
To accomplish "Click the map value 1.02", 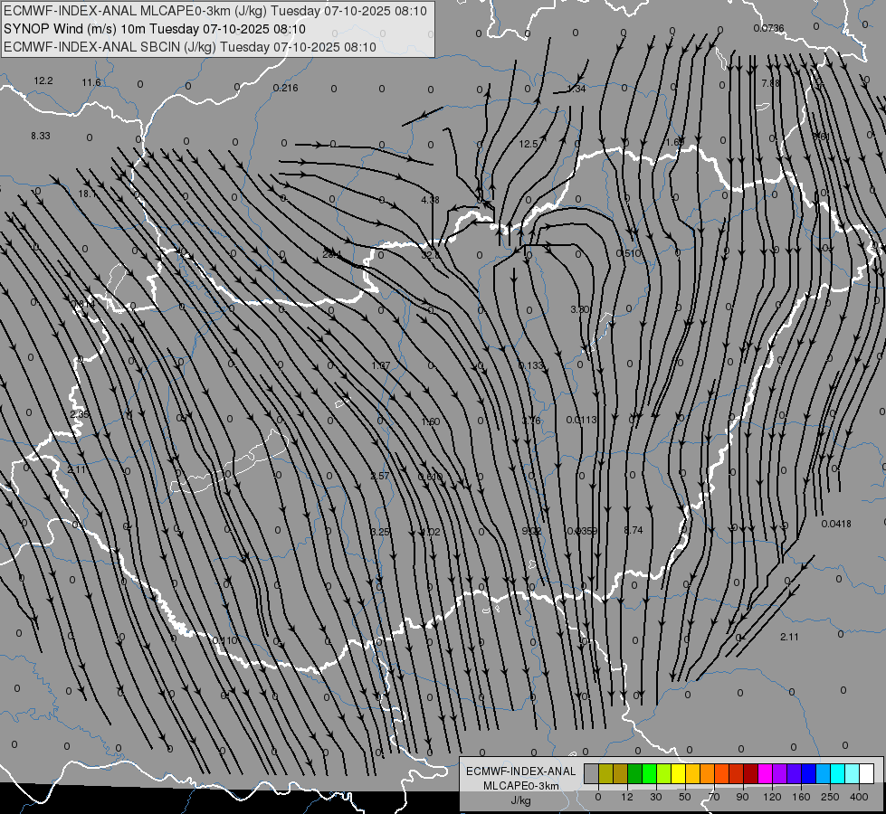I will 431,532.
